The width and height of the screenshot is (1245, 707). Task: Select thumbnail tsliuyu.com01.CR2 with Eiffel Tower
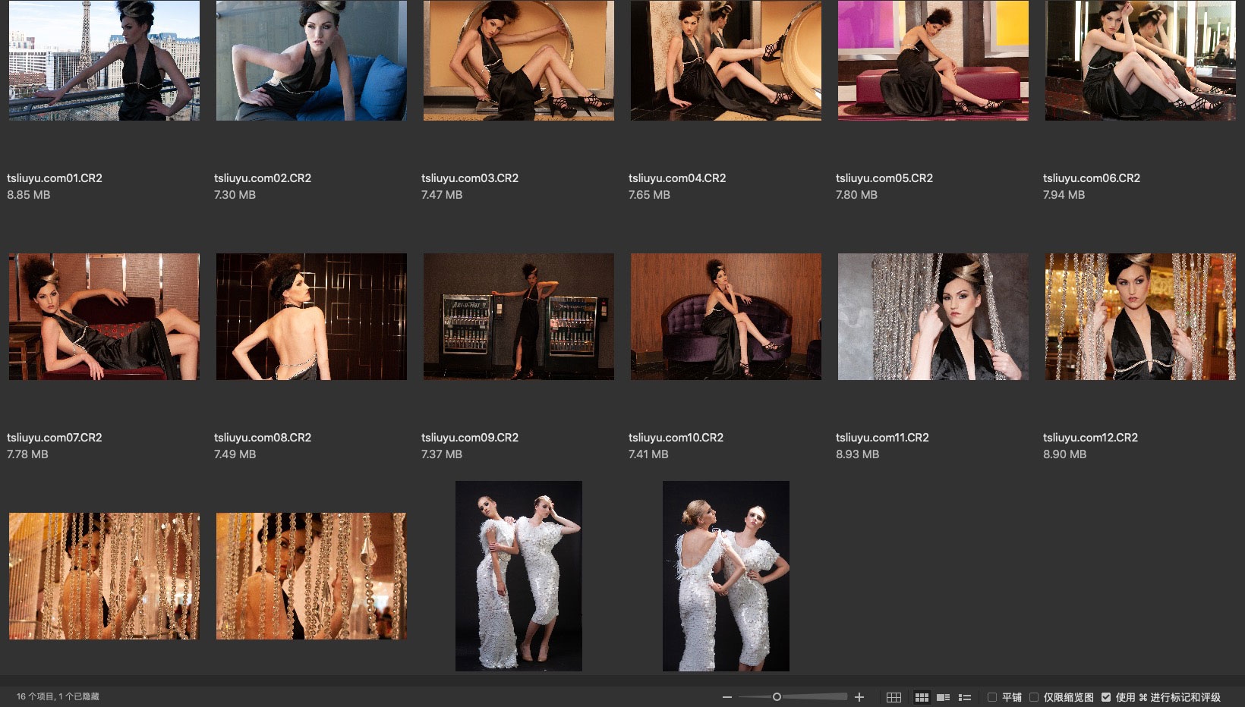click(104, 61)
